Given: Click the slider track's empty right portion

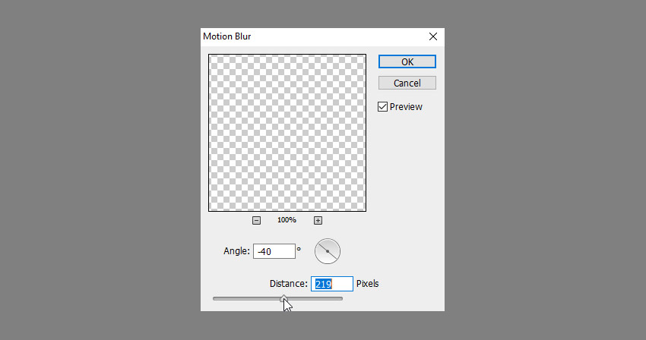Looking at the screenshot, I should (x=315, y=299).
